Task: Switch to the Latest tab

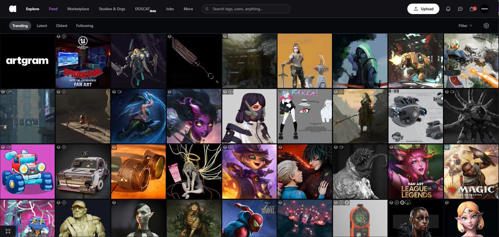Action: 42,26
